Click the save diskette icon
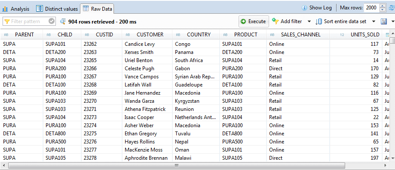 point(384,21)
